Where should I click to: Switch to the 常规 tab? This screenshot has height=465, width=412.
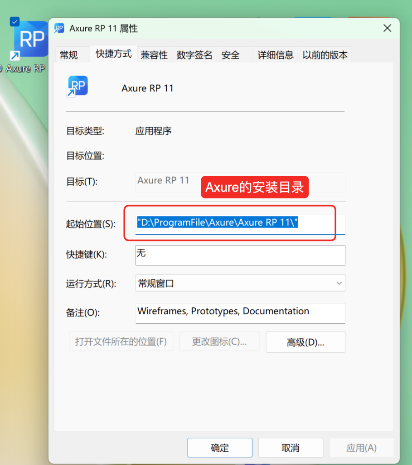[x=69, y=55]
